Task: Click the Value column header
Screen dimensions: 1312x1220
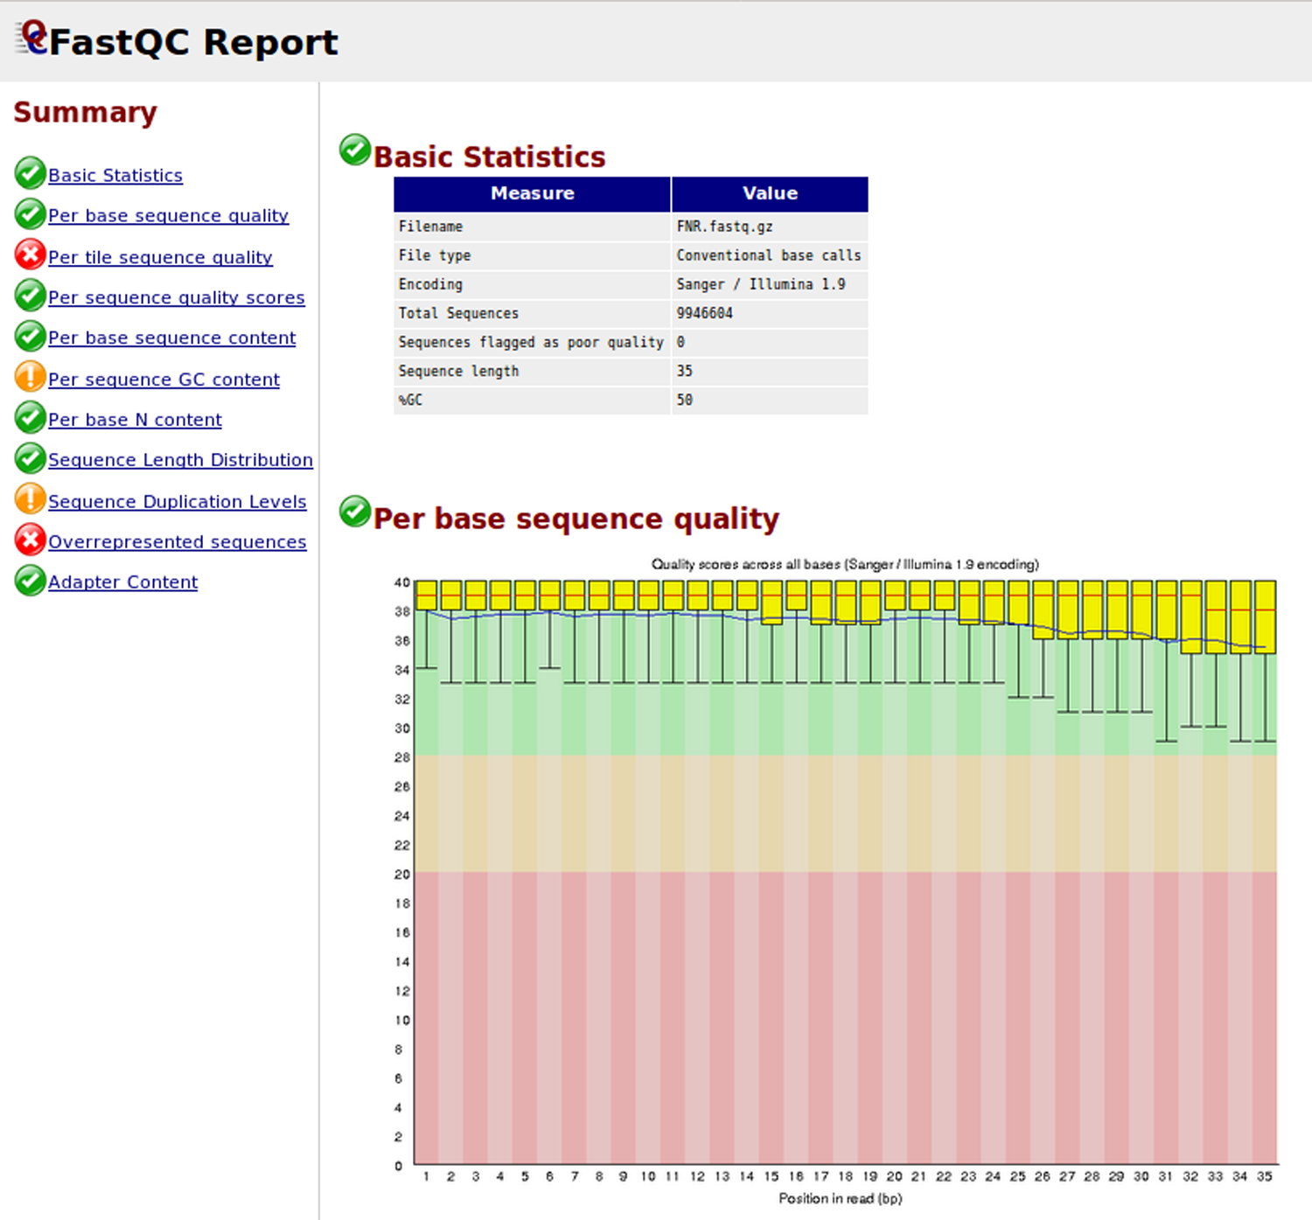Action: (770, 194)
